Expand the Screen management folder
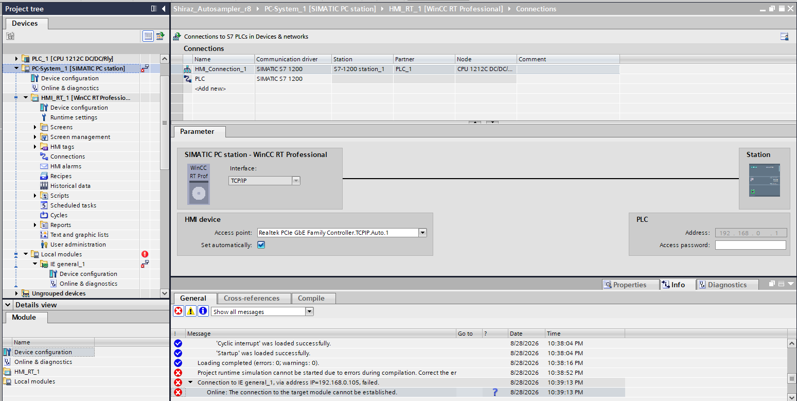 35,137
